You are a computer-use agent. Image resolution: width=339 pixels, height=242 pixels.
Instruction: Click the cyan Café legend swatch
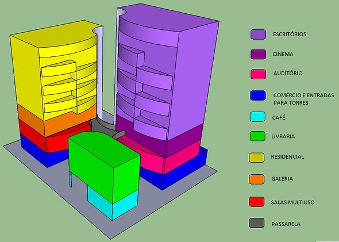tap(257, 117)
